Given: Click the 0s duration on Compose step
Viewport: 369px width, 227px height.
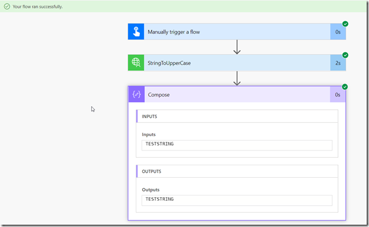Looking at the screenshot, I should (337, 94).
